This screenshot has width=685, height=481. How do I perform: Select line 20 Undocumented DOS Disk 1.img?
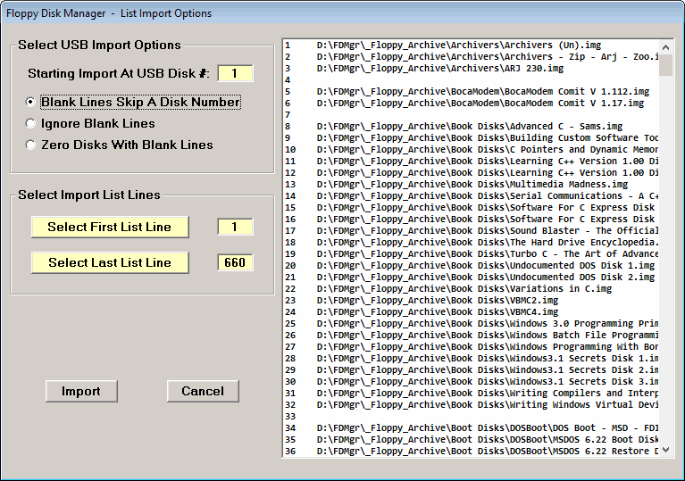tap(471, 265)
